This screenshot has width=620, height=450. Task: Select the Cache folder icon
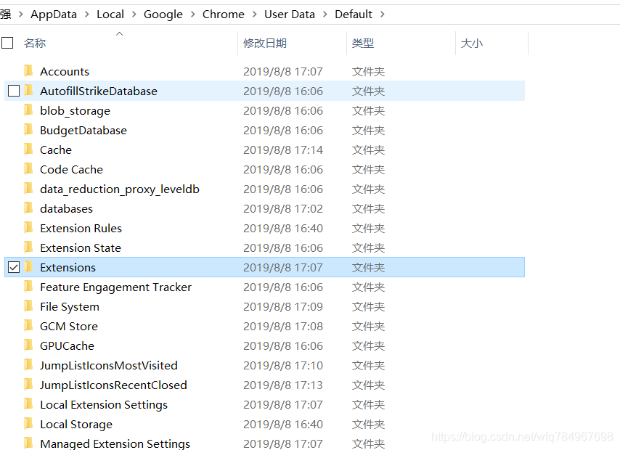(28, 149)
